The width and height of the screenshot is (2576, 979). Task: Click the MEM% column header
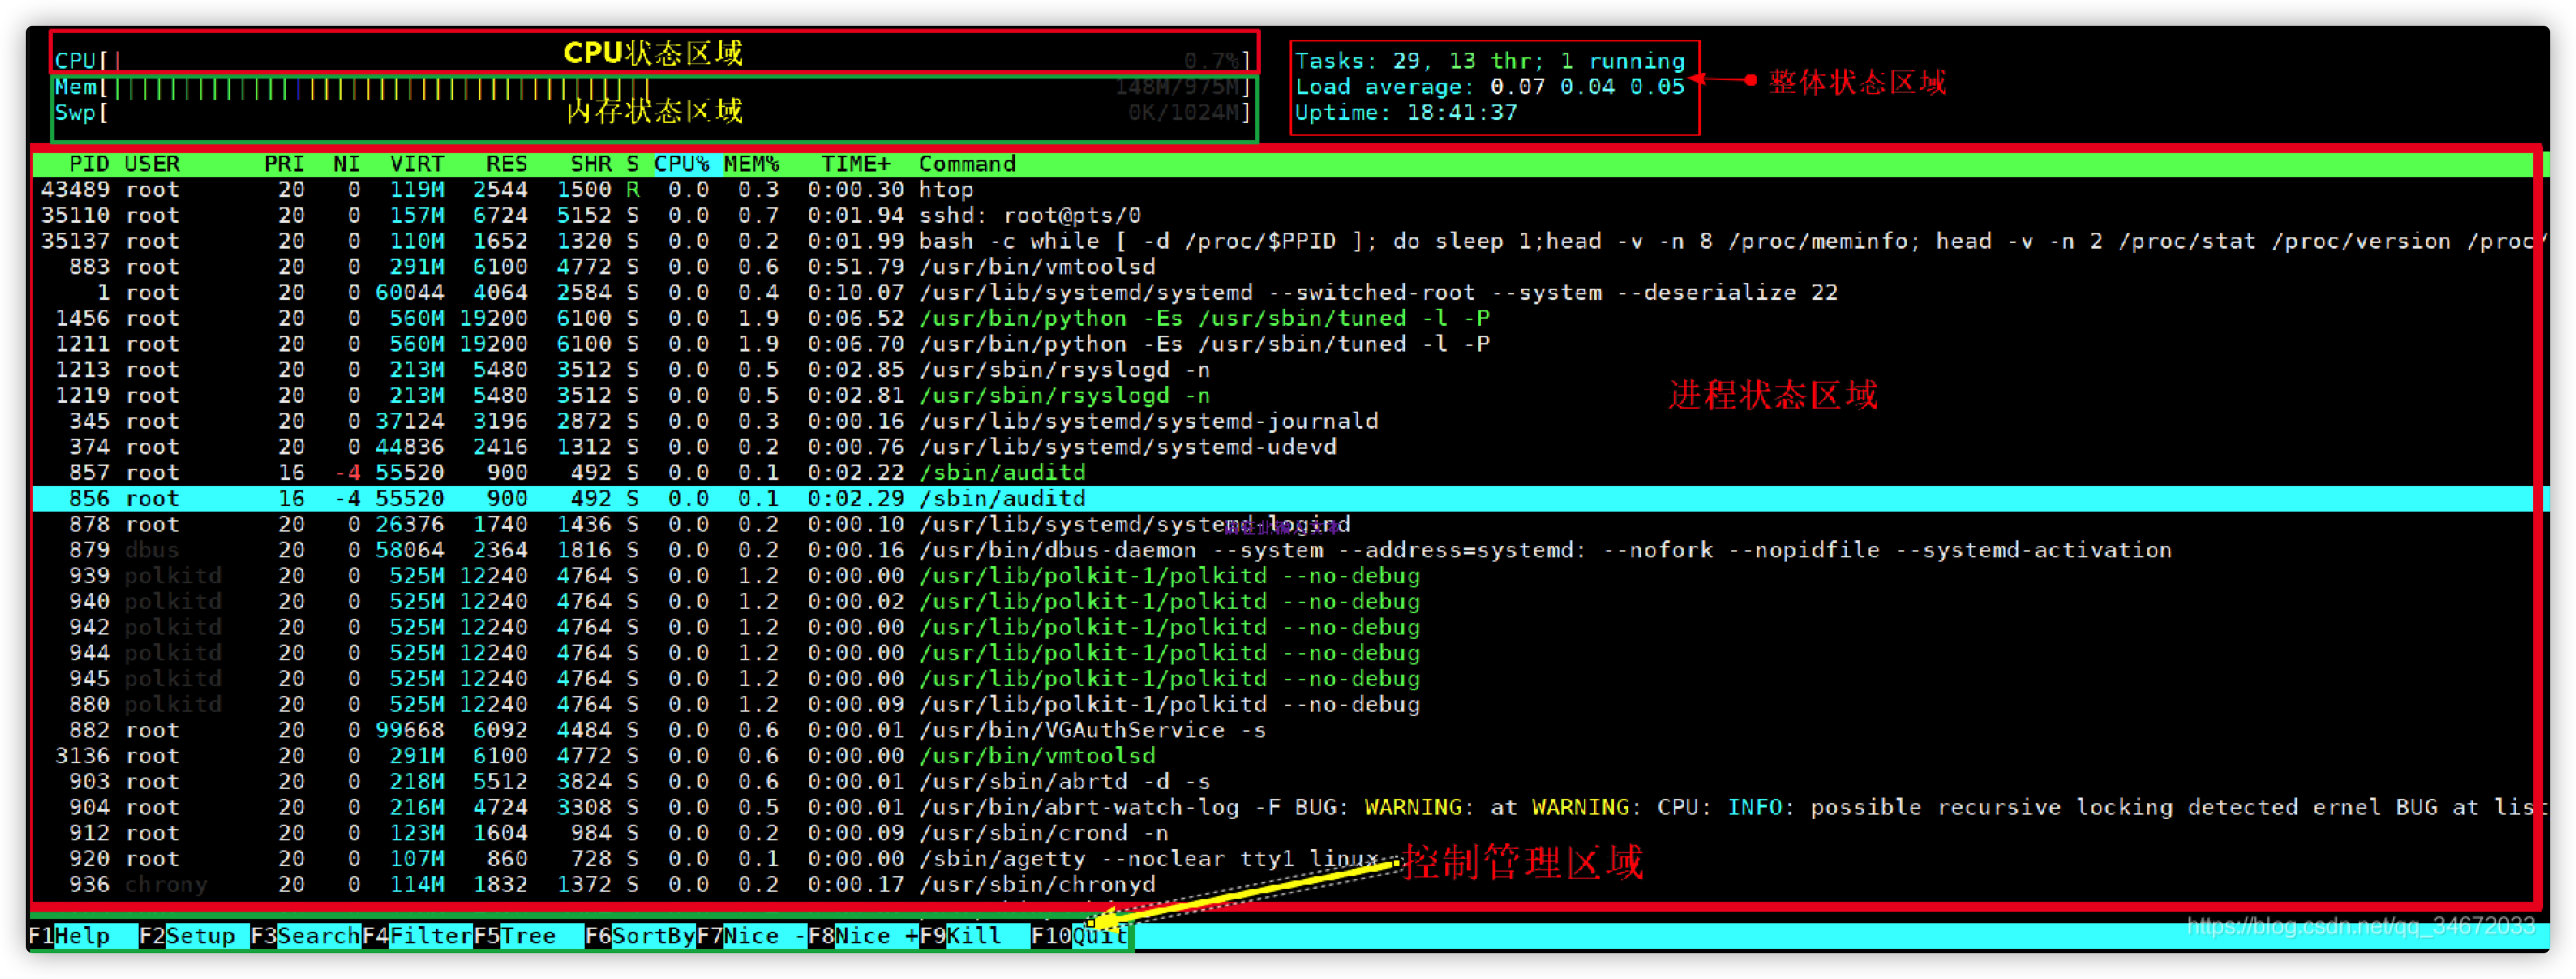pyautogui.click(x=751, y=164)
